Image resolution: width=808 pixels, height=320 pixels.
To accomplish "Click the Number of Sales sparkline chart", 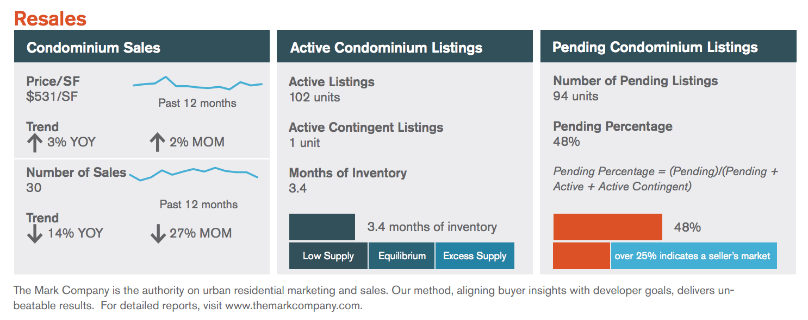I will pyautogui.click(x=194, y=172).
